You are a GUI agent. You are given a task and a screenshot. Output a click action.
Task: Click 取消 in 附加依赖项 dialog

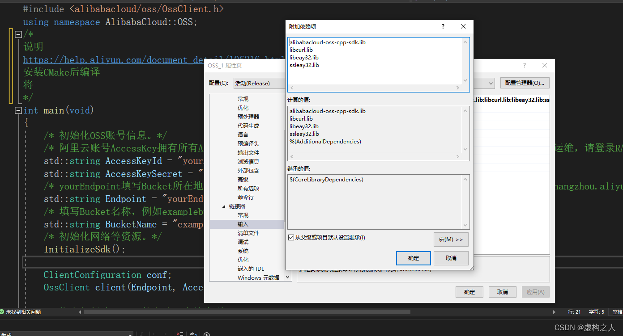coord(451,258)
